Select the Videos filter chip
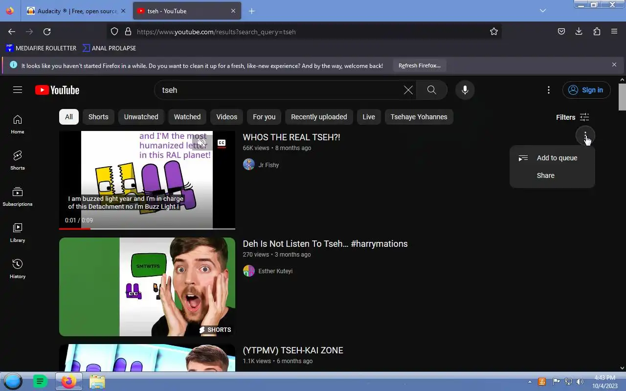 click(227, 117)
